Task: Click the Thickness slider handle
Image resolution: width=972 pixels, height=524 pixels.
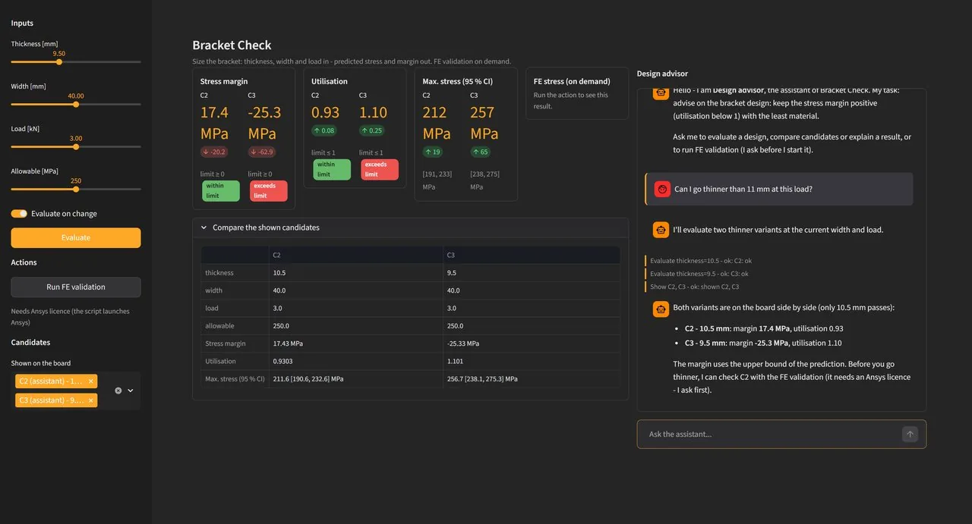Action: pyautogui.click(x=59, y=62)
